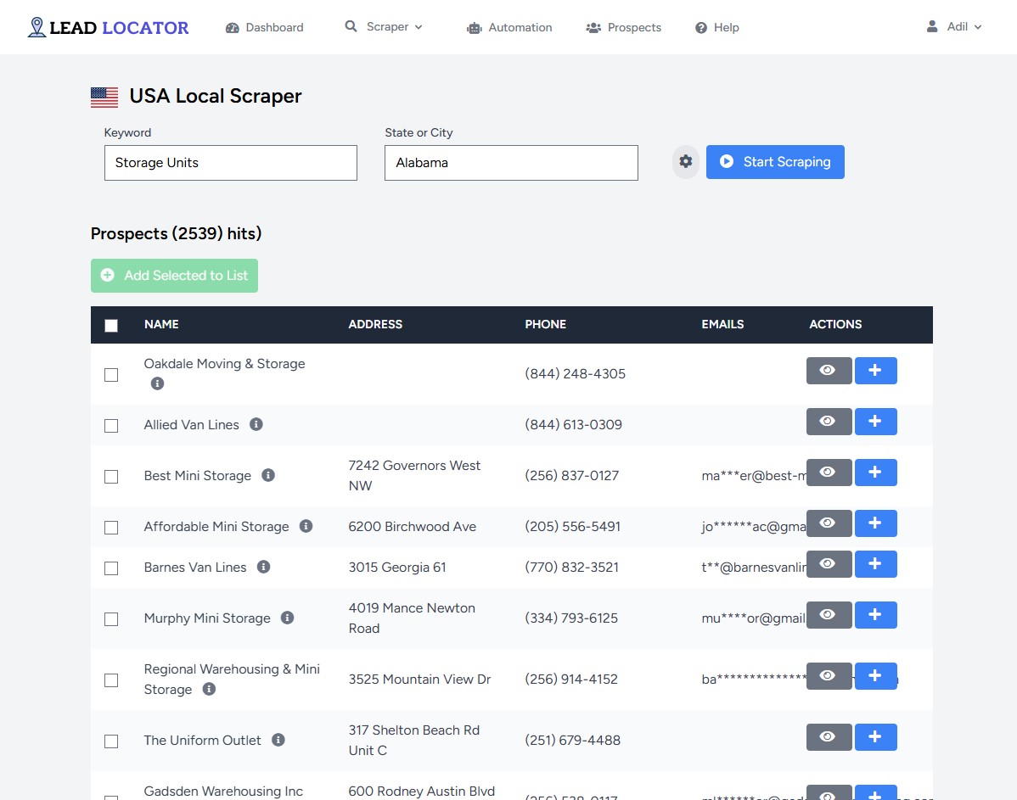1017x800 pixels.
Task: Go to the Automation menu item
Action: click(x=509, y=27)
